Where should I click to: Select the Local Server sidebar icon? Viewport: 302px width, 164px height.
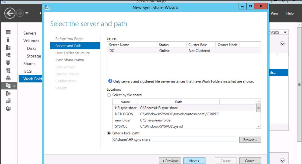click(x=8, y=40)
